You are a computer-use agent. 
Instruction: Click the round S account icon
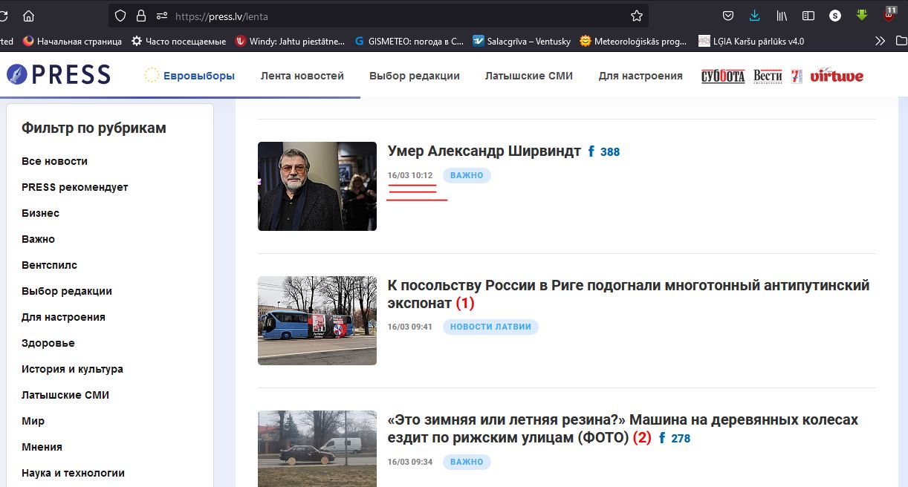[x=835, y=16]
